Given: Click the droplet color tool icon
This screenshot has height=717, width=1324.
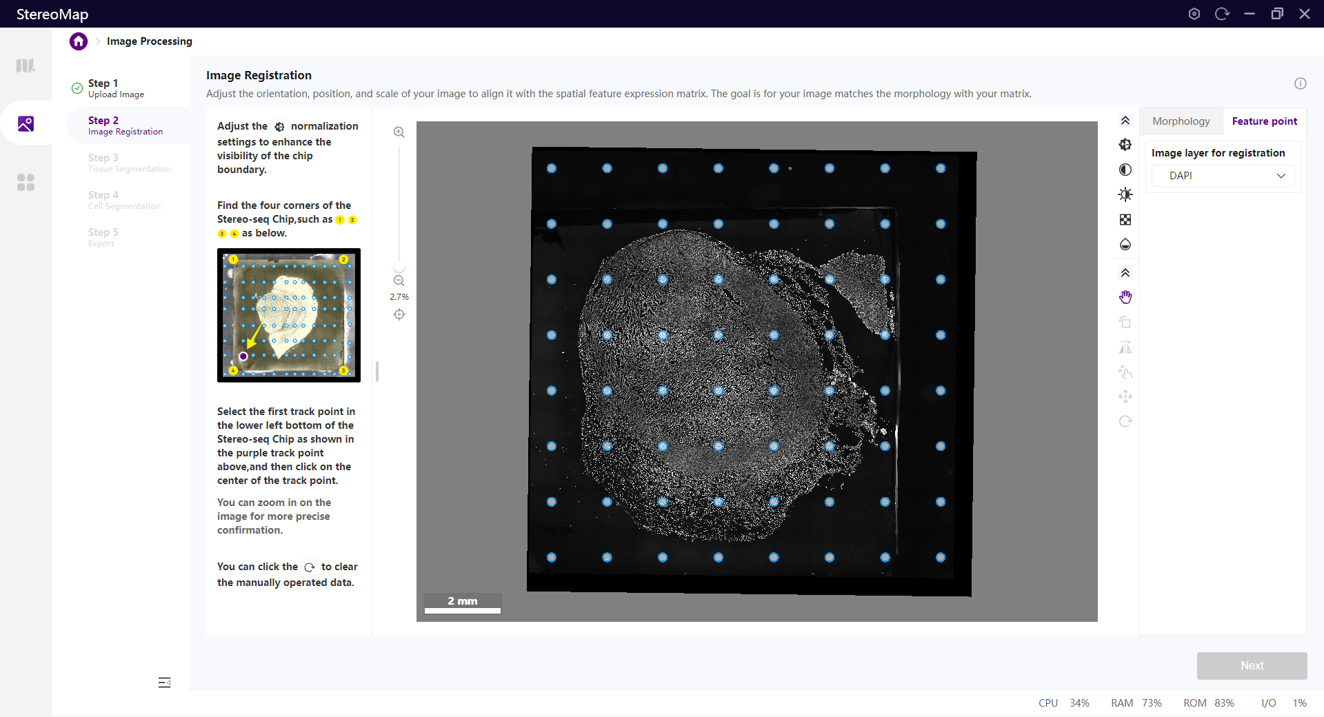Looking at the screenshot, I should pyautogui.click(x=1125, y=245).
